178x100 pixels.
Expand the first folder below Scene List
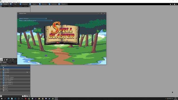2,69
